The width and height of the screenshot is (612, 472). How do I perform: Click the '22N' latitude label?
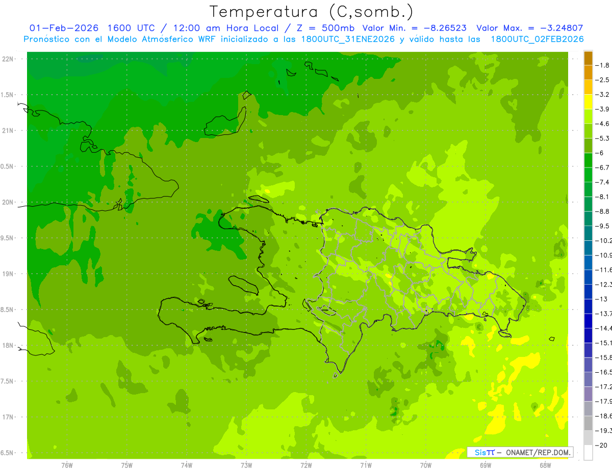point(8,59)
